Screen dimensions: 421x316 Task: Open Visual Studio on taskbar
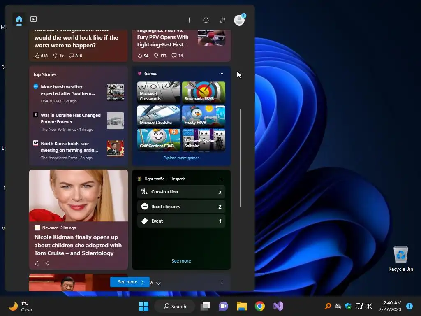pos(278,306)
